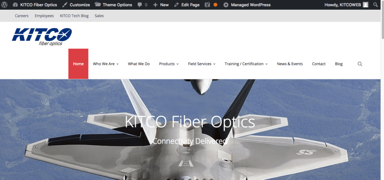This screenshot has width=384, height=180.
Task: Click the KITCO Fiber Optics hero heading
Action: point(190,122)
